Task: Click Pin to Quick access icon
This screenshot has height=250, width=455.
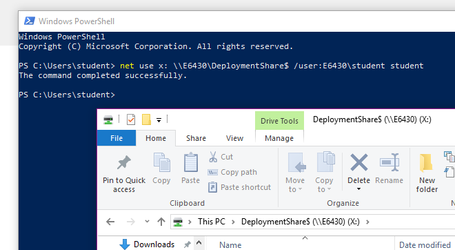Action: click(x=124, y=162)
